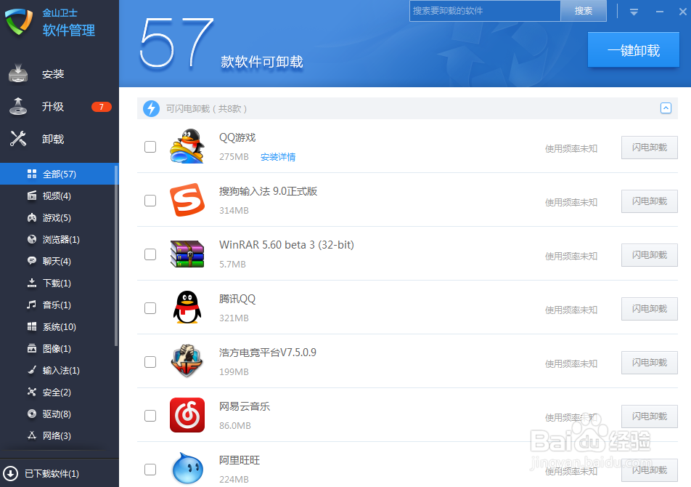Image resolution: width=691 pixels, height=487 pixels.
Task: Click the brush icon next to 输入法
Action: click(32, 370)
